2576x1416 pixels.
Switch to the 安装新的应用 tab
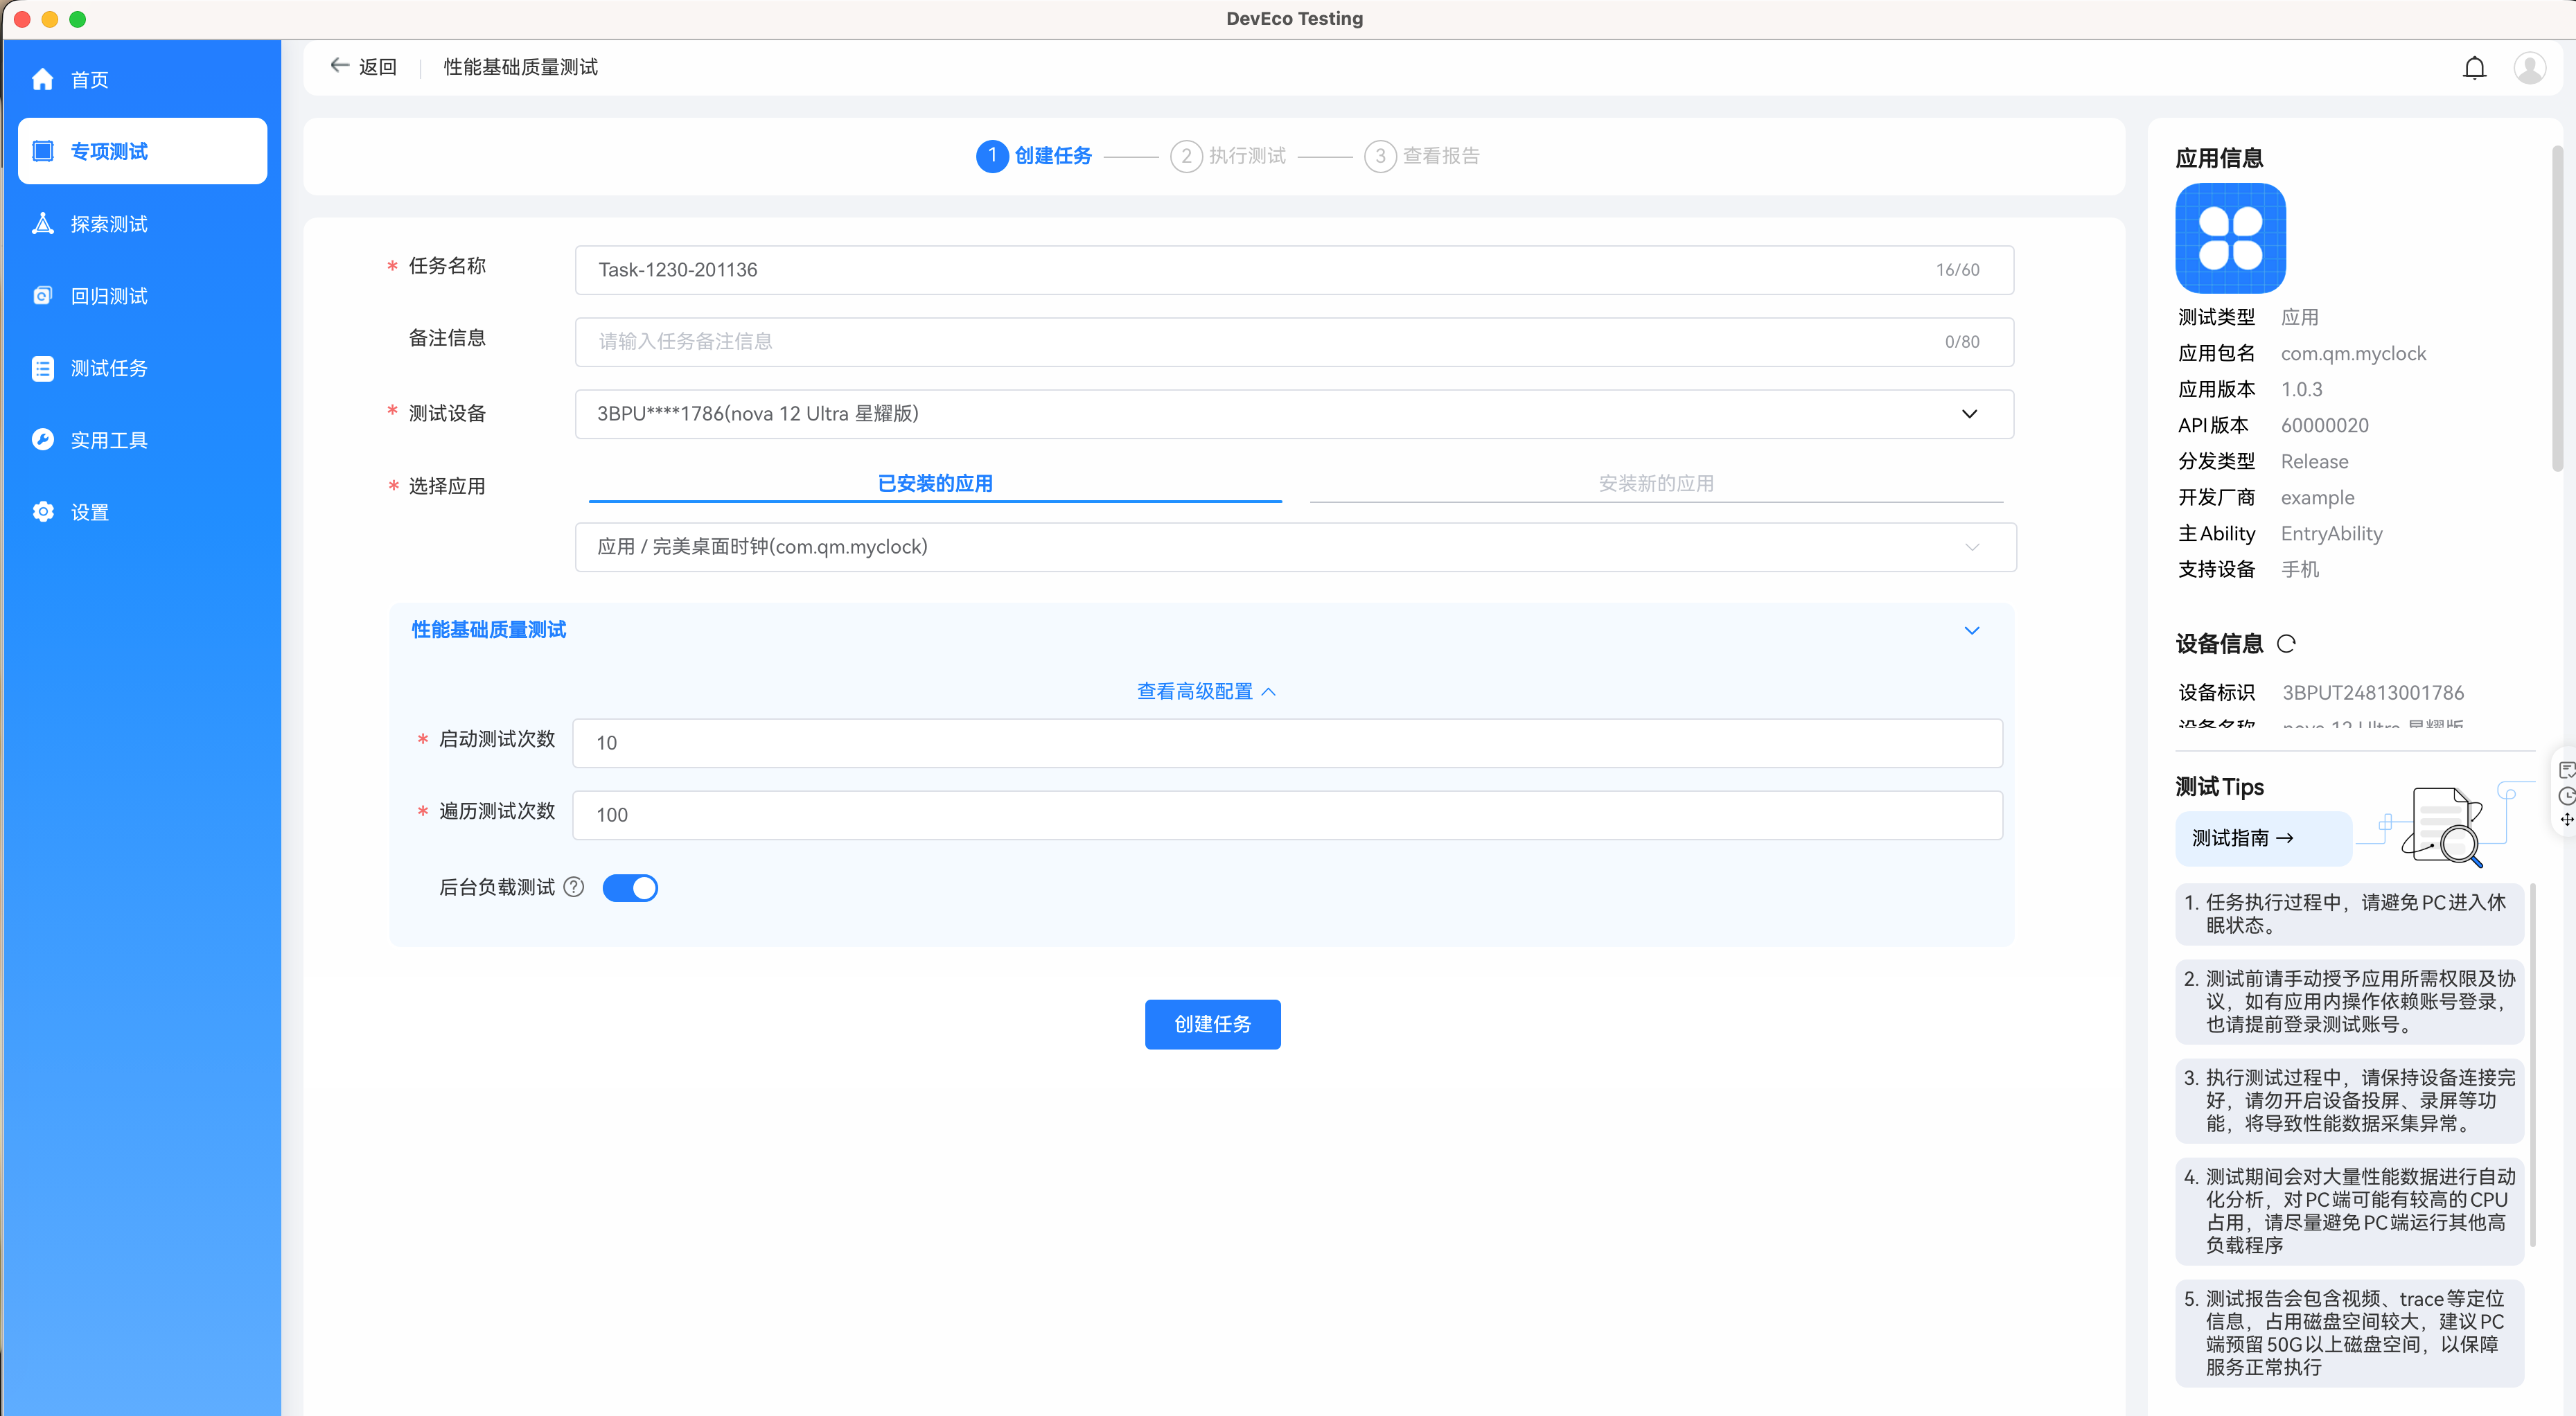click(1656, 484)
